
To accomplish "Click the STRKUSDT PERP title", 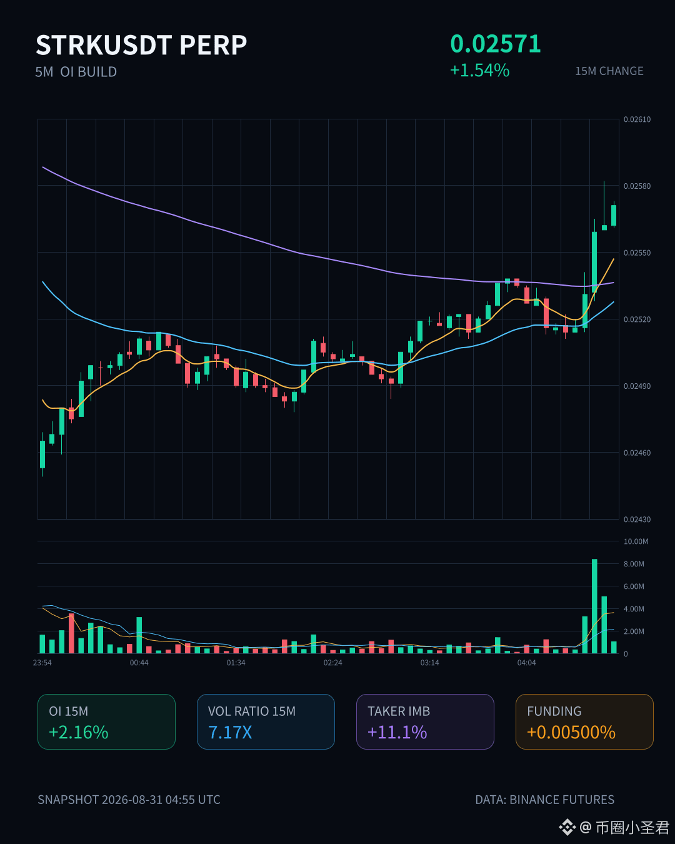I will tap(141, 45).
